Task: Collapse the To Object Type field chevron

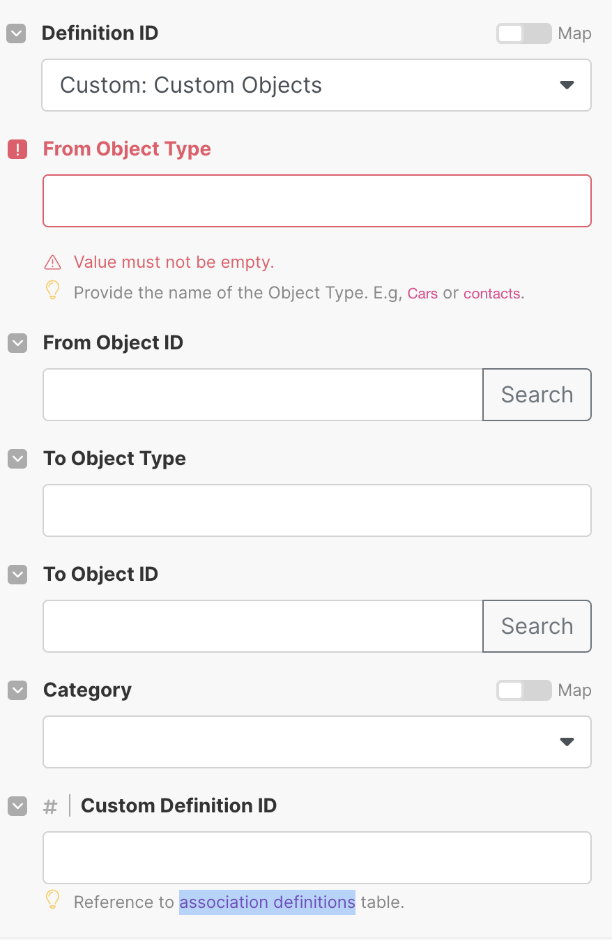Action: pyautogui.click(x=16, y=459)
